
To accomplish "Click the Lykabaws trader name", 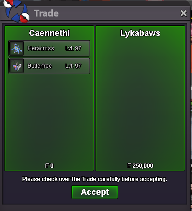I will tap(140, 33).
